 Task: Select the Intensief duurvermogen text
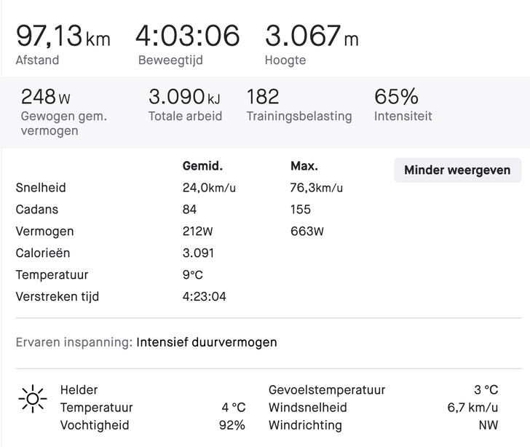207,342
